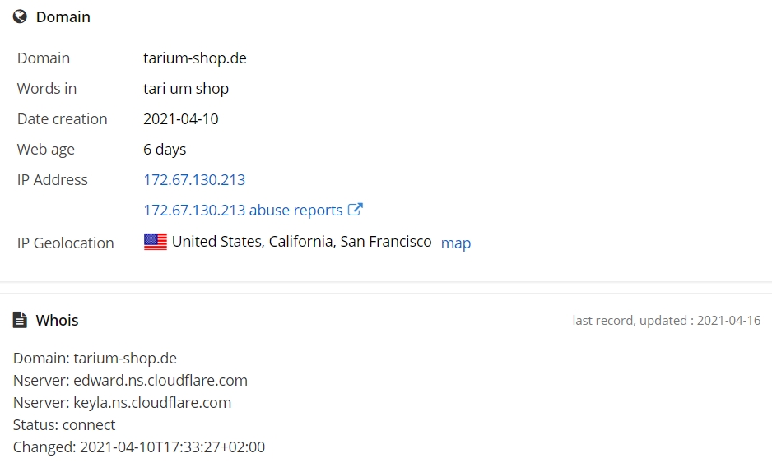This screenshot has height=463, width=772.
Task: Open the map link for IP geolocation
Action: [456, 243]
